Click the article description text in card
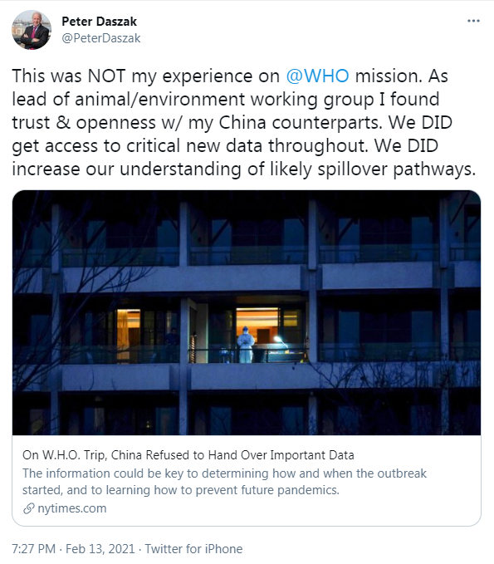494x564 pixels. pyautogui.click(x=224, y=481)
